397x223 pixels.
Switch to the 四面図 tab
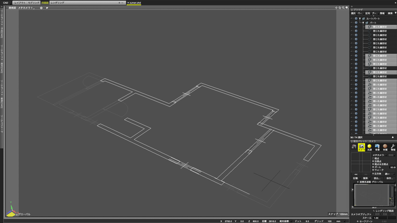[45, 3]
